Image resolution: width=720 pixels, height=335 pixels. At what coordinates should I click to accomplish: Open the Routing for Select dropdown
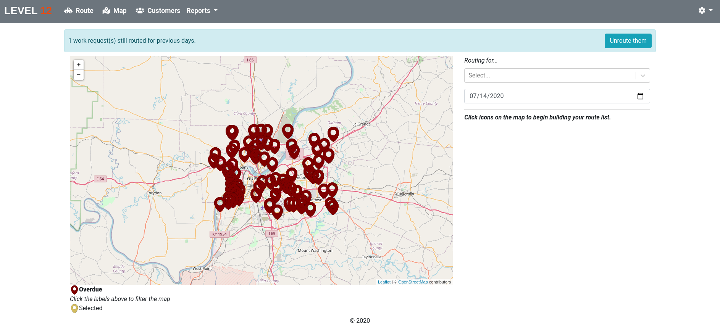click(550, 76)
